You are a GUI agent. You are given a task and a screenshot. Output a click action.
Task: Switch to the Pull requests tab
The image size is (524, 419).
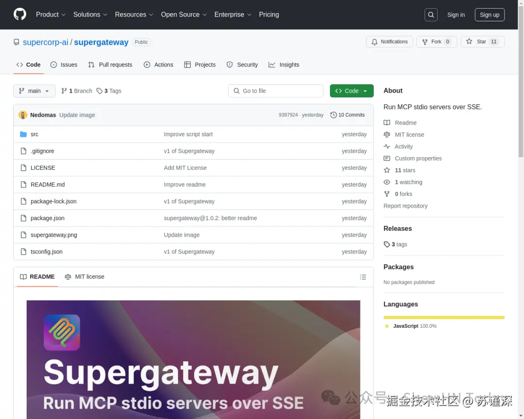[x=110, y=65]
